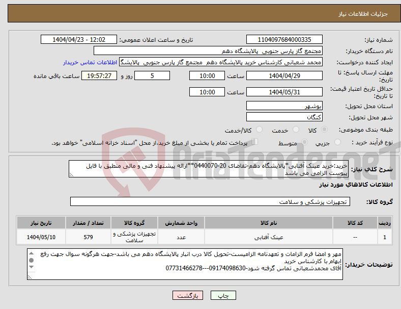Click the row number cell 1
The height and width of the screenshot is (309, 401).
[384, 237]
